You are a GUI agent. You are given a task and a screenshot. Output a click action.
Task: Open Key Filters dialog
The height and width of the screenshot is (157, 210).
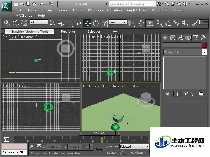point(138,153)
